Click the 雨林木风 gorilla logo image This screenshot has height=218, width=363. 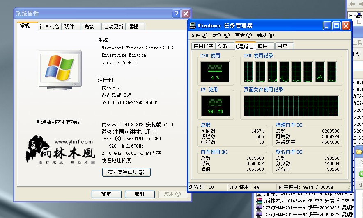coord(60,150)
